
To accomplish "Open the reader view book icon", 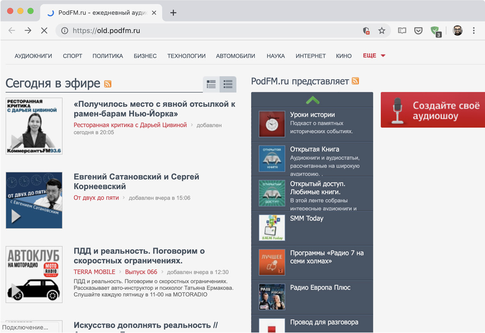I will [x=402, y=31].
